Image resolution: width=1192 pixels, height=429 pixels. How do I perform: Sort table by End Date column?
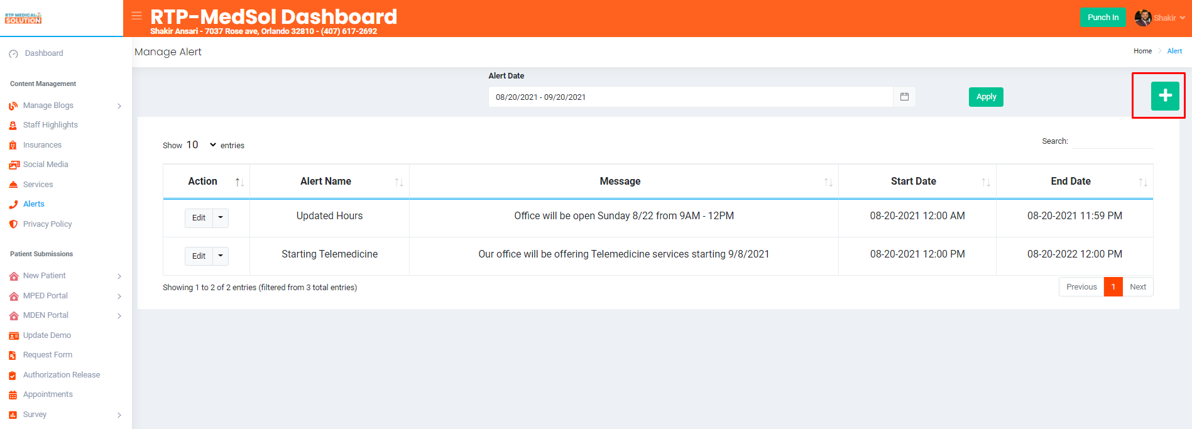[1074, 182]
